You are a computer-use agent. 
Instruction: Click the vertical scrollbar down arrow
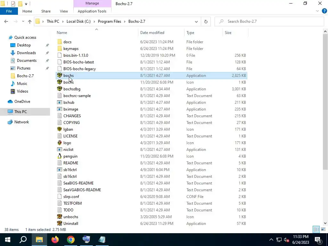pyautogui.click(x=325, y=223)
